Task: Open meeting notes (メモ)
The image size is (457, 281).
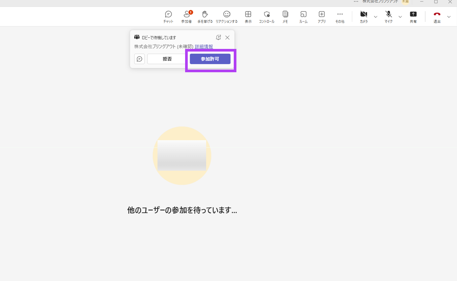Action: click(285, 17)
